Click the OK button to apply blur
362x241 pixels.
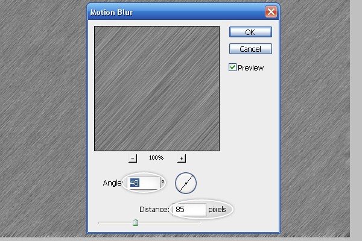tap(250, 32)
